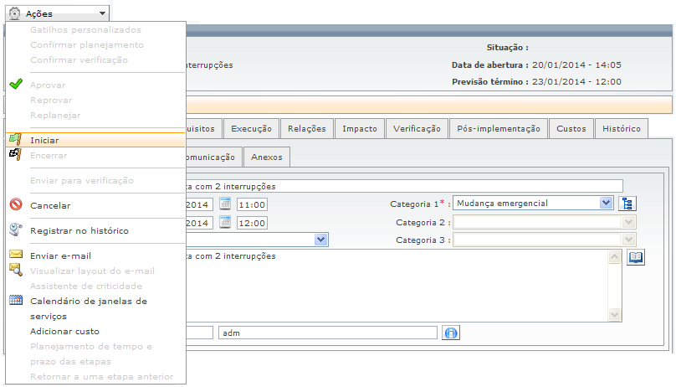
Task: Switch to the Execução tab
Action: point(251,129)
